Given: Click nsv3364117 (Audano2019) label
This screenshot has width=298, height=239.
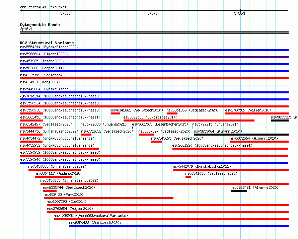Looking at the screenshot, I should point(58,173).
